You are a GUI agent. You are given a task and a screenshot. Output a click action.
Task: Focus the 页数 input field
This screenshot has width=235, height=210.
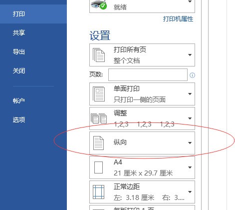pyautogui.click(x=148, y=74)
